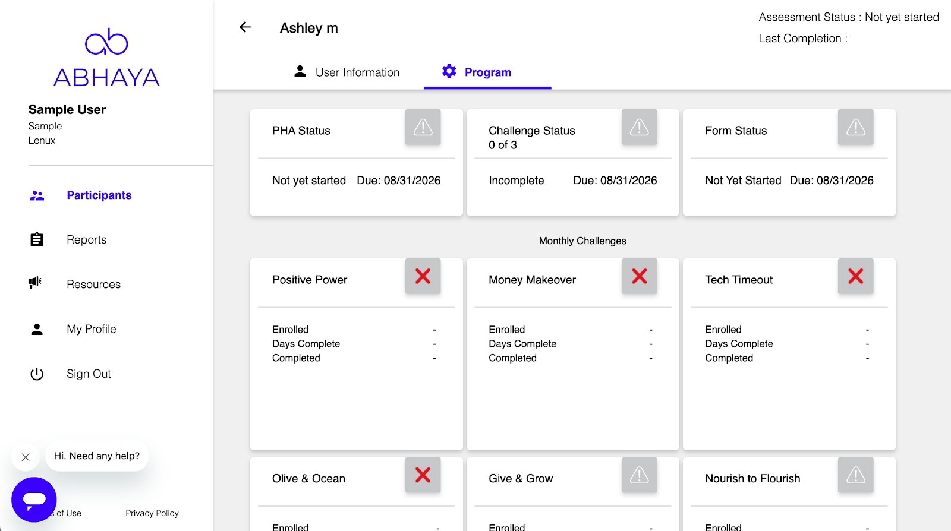
Task: Go back using the left arrow
Action: coord(245,27)
